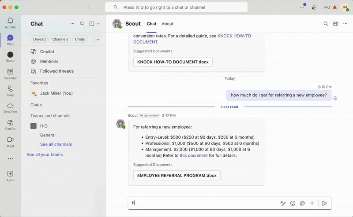Image resolution: width=353 pixels, height=217 pixels.
Task: Collapse Teams and channels section
Action: point(50,116)
